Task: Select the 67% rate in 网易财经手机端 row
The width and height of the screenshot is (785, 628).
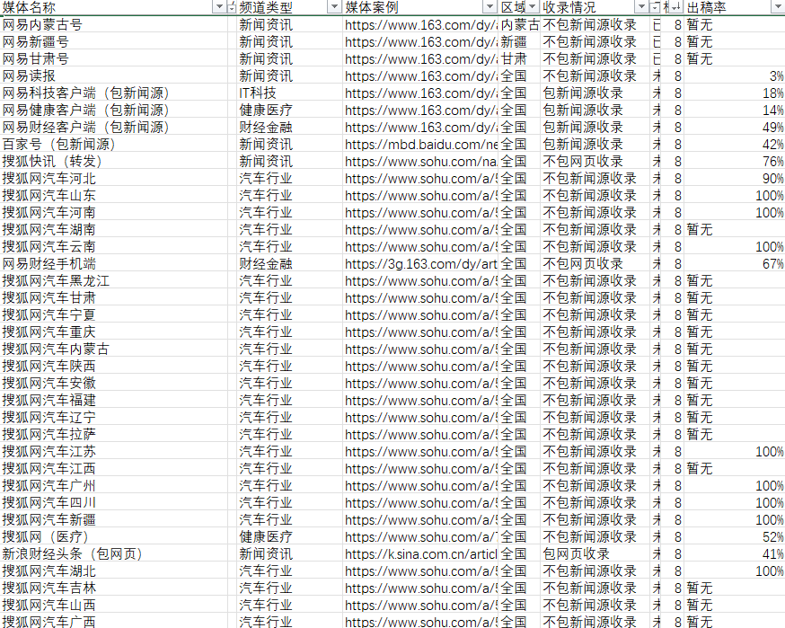Action: coord(735,263)
